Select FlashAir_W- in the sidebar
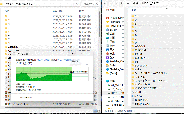The image size is (184, 114). [115, 69]
